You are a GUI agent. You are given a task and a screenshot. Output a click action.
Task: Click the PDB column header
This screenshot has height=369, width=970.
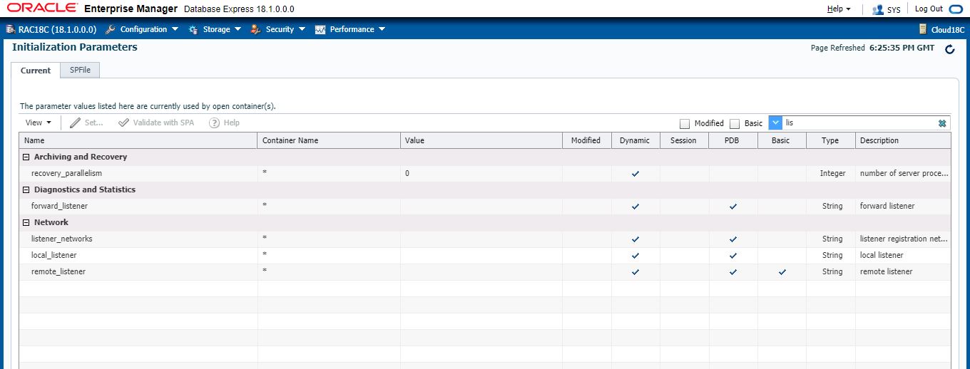pos(732,140)
